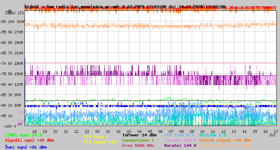Viewport: 280px width, 150px height.
Task: Click the blue Šum noise legend entry
Action: pyautogui.click(x=26, y=147)
